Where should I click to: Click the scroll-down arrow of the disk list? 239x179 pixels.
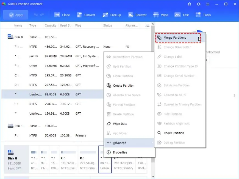153,177
